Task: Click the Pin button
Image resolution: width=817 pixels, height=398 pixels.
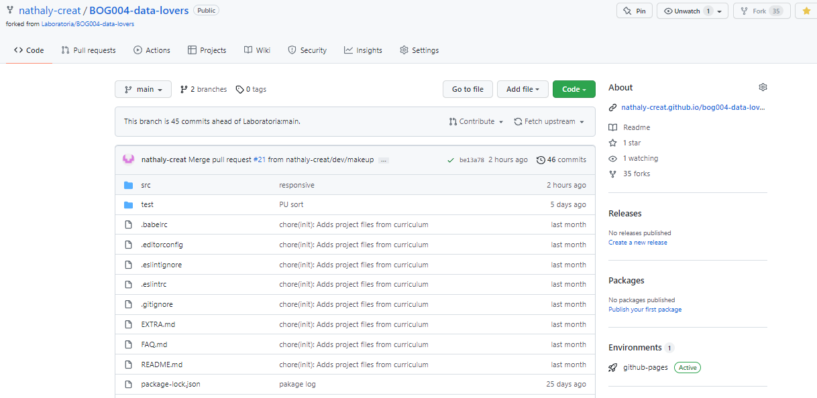Action: click(x=634, y=11)
